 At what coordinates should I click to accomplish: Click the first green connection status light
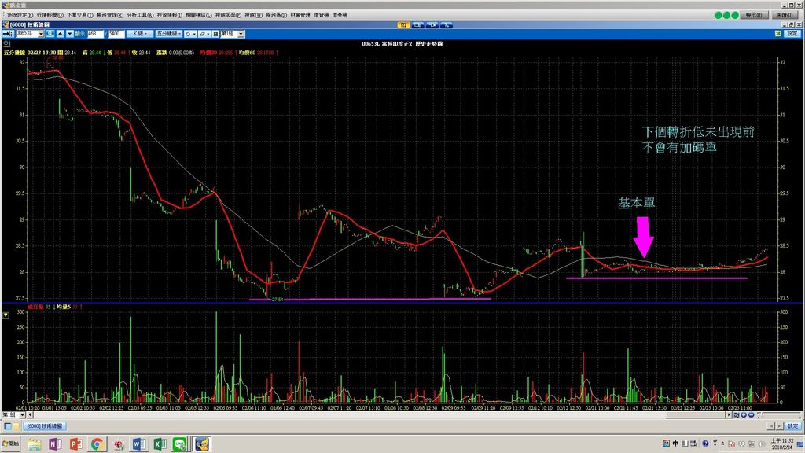[719, 15]
